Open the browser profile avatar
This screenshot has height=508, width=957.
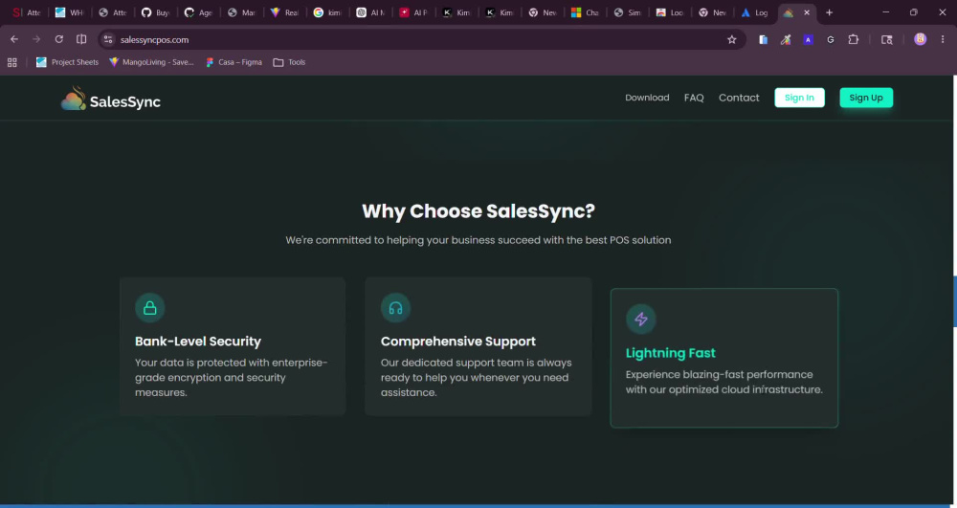(921, 39)
